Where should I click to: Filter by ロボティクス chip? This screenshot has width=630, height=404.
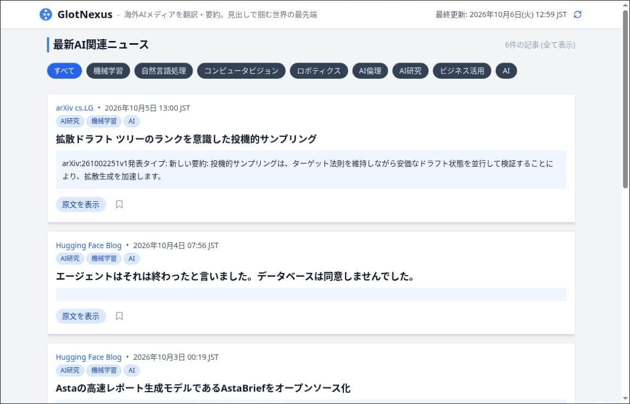[319, 71]
